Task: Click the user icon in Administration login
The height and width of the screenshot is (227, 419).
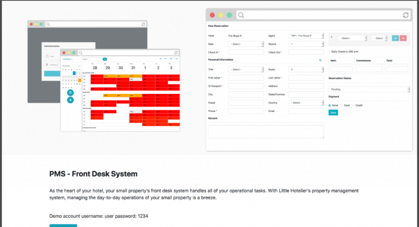Action: [x=47, y=56]
